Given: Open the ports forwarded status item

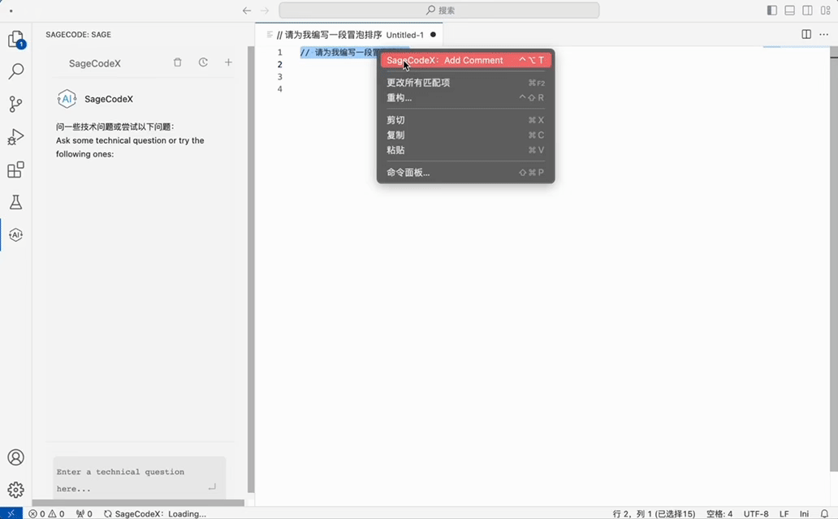Looking at the screenshot, I should (84, 513).
